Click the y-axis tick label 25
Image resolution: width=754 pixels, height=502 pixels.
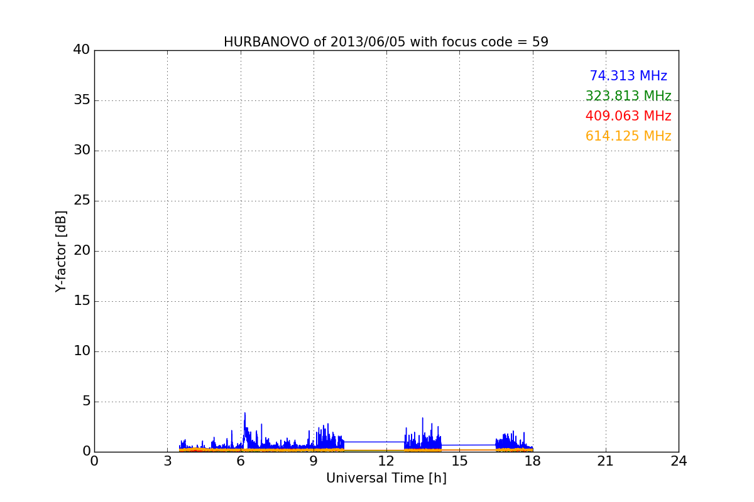pos(82,201)
